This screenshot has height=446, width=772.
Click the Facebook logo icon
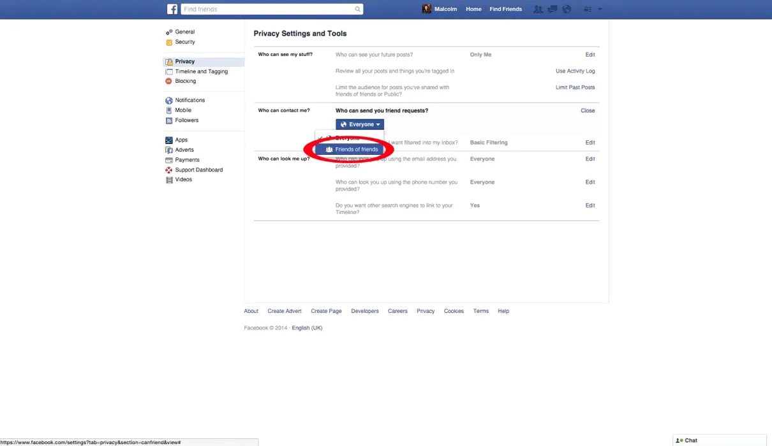click(x=172, y=9)
